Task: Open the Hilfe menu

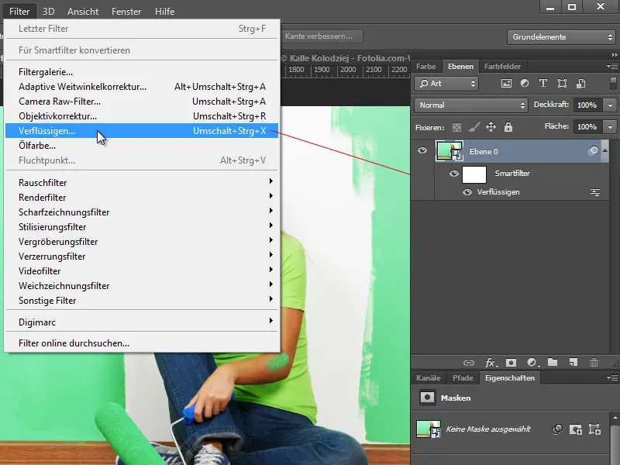Action: [x=164, y=12]
